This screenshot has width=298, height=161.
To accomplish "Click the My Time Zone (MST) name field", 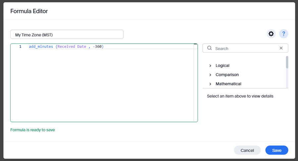I will (67, 34).
